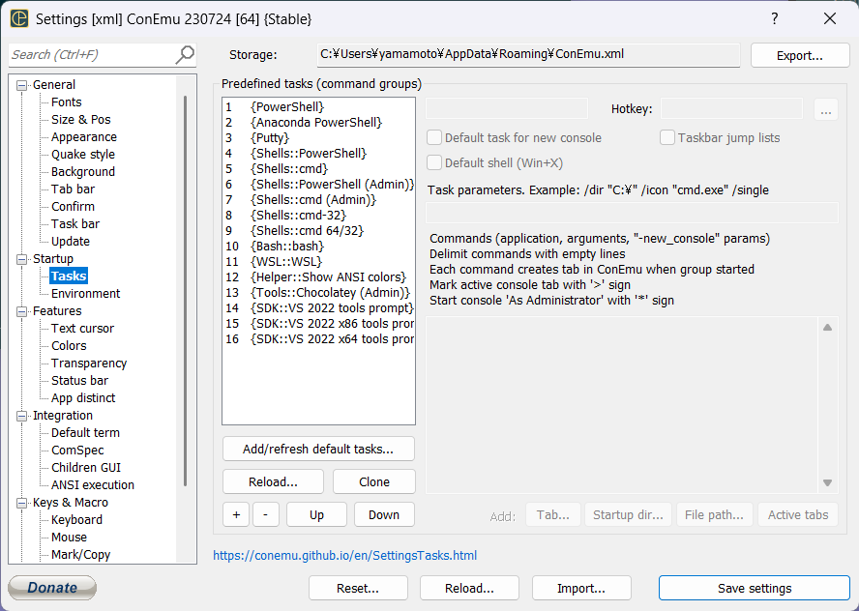Collapse the Keys & Macro tree node
Screen dimensions: 859x611
[x=22, y=503]
